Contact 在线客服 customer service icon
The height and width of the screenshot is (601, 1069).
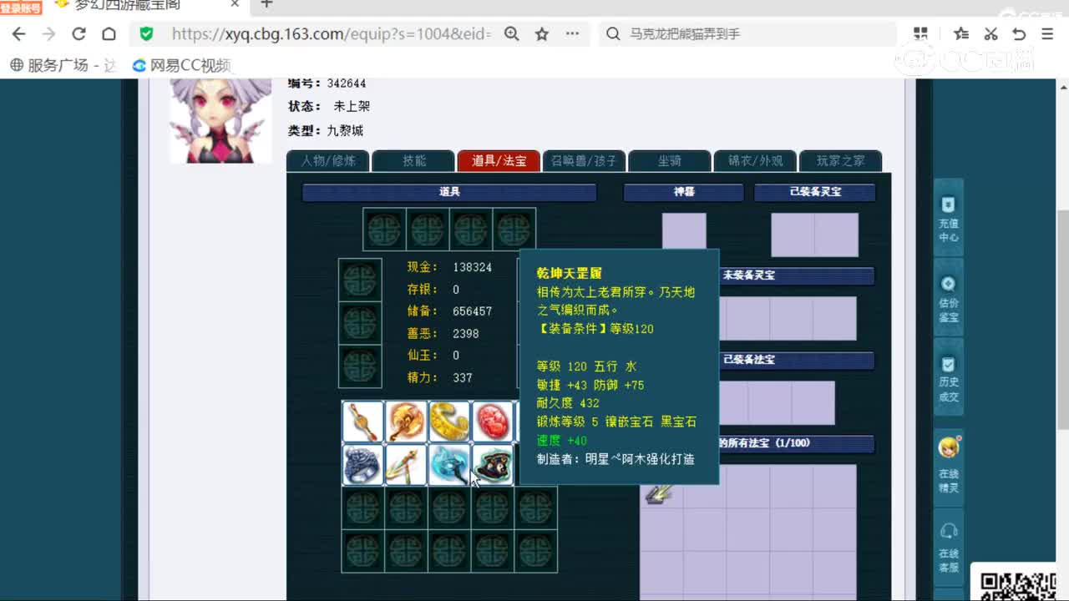[948, 543]
